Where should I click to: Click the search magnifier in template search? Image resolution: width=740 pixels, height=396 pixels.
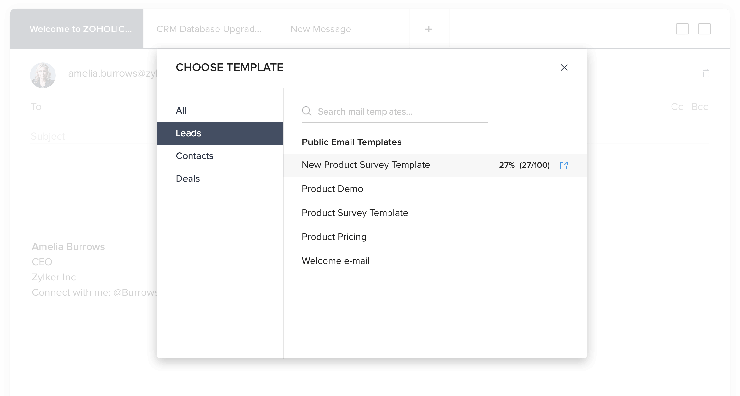tap(307, 111)
